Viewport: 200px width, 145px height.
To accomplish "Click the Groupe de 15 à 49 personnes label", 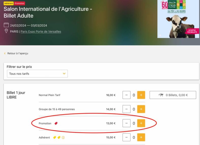I will (57, 109).
